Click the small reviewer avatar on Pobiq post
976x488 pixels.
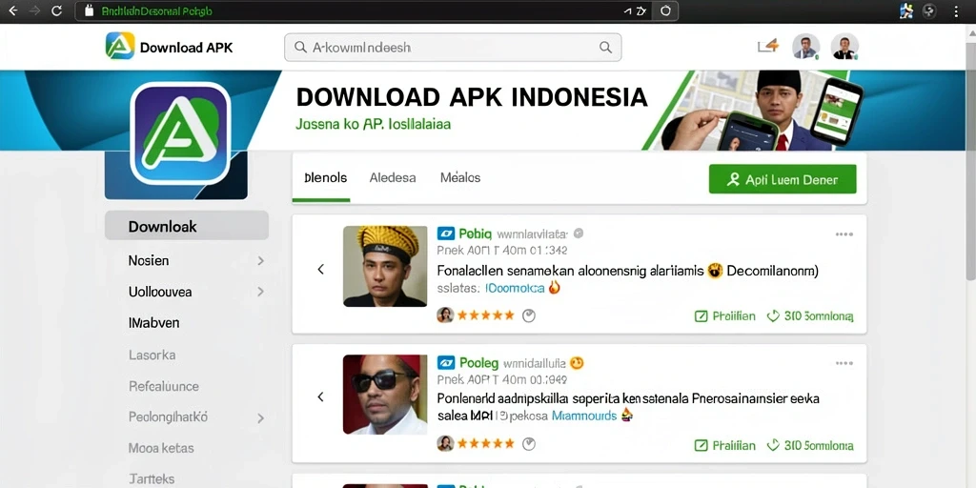coord(445,315)
